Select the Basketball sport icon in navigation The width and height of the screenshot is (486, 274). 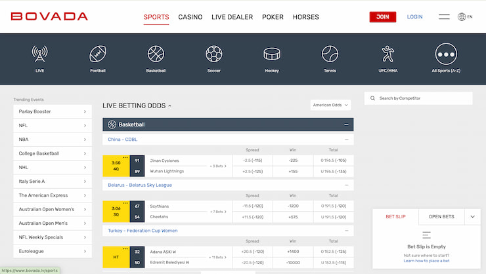point(156,54)
